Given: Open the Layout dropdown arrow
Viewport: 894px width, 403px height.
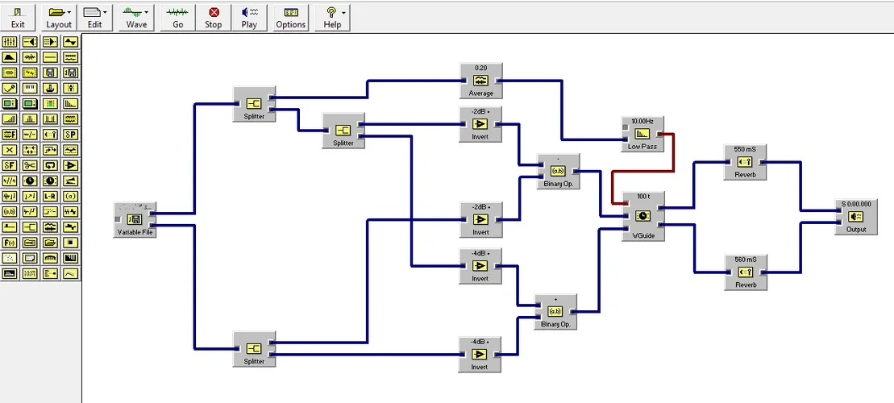Looking at the screenshot, I should [x=69, y=12].
